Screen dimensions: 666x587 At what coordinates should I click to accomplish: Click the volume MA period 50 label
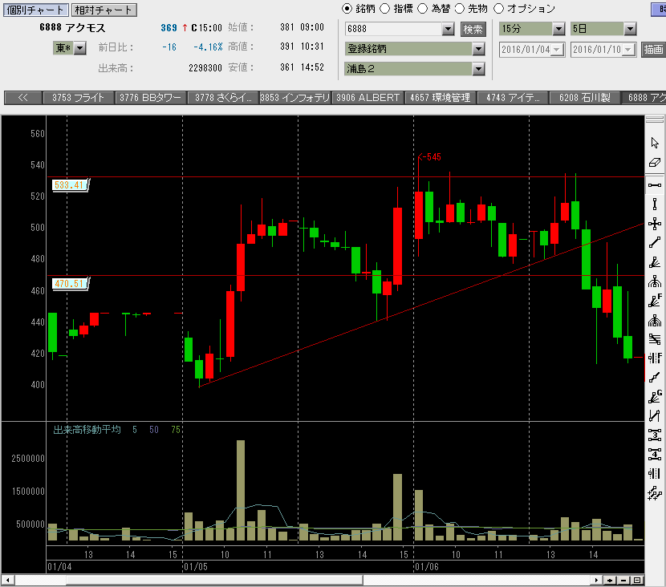154,430
